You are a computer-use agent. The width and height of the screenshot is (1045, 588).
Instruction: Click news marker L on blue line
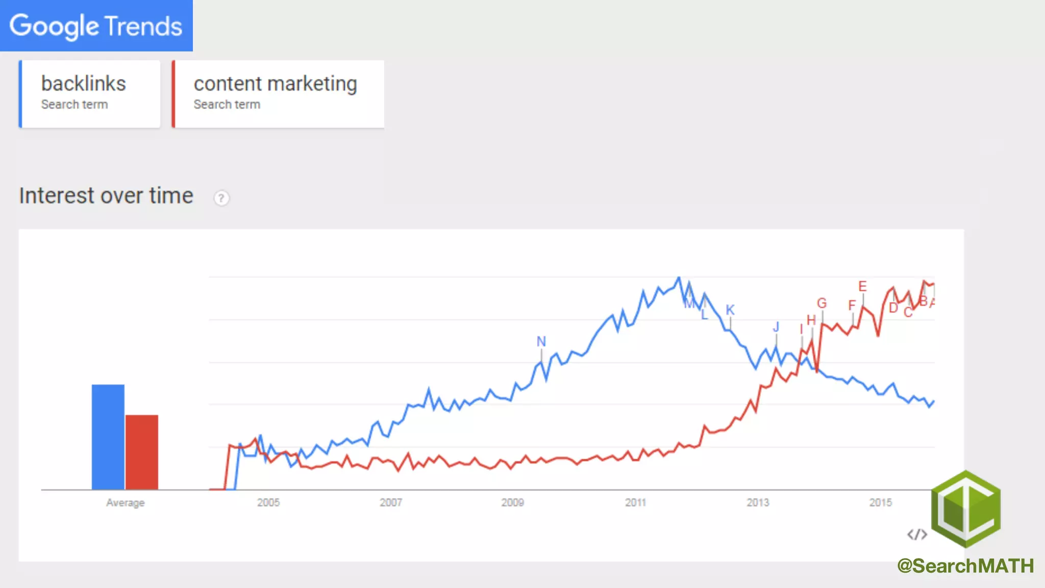point(705,315)
